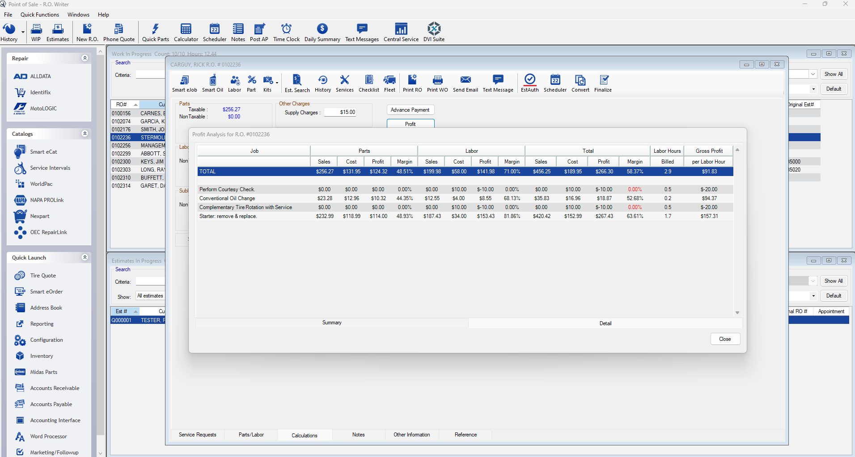Open the Daily Summary
This screenshot has height=457, width=855.
322,32
